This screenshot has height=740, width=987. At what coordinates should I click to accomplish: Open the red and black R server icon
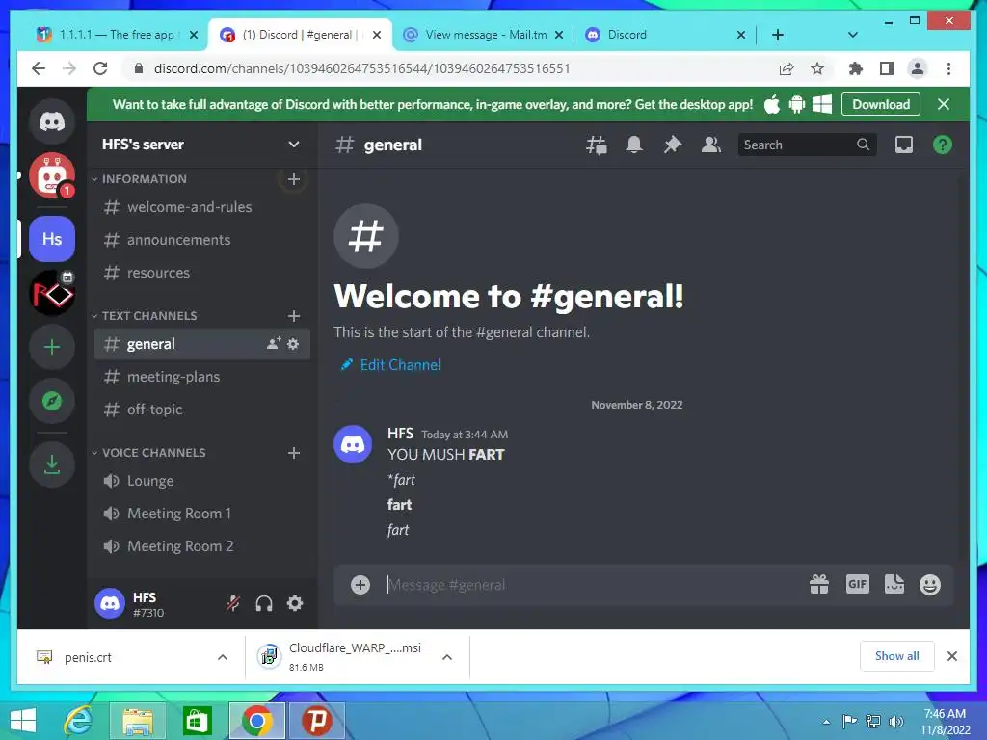point(52,293)
